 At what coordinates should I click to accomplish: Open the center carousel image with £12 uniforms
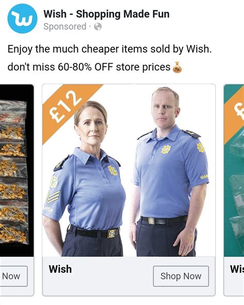click(129, 171)
